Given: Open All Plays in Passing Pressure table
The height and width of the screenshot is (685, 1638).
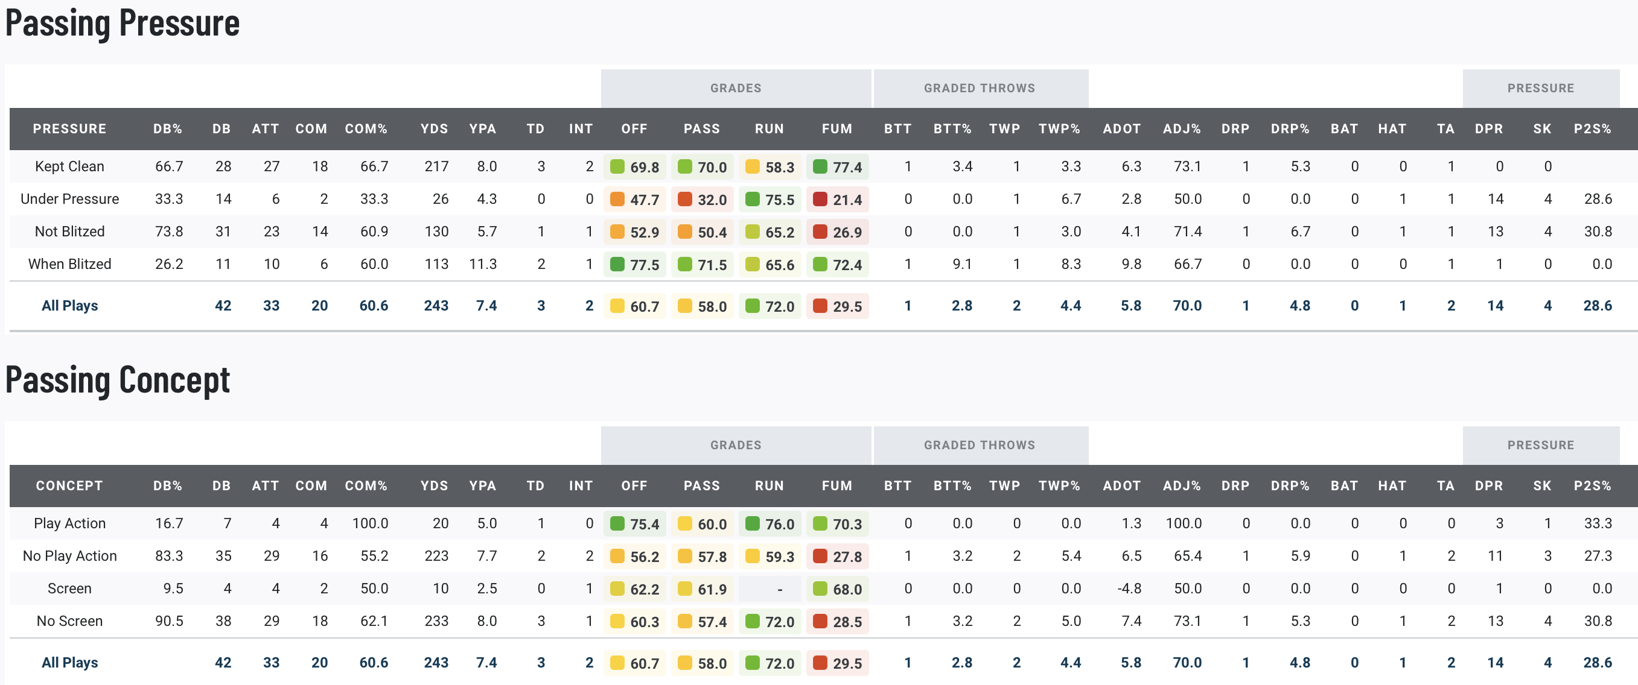Looking at the screenshot, I should [x=69, y=306].
